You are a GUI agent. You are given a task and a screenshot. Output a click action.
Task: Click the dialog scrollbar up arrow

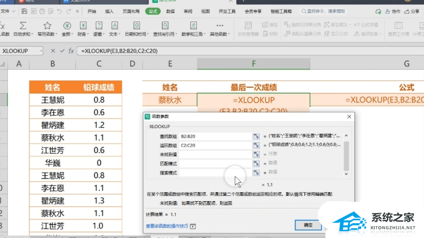coord(346,135)
